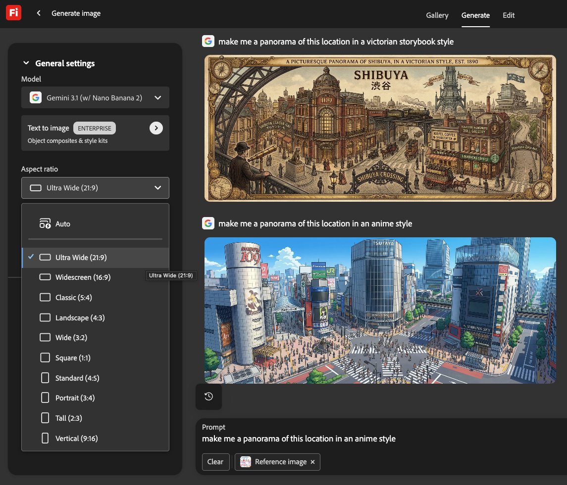This screenshot has width=567, height=485.
Task: Switch to the Generate tab
Action: (475, 15)
